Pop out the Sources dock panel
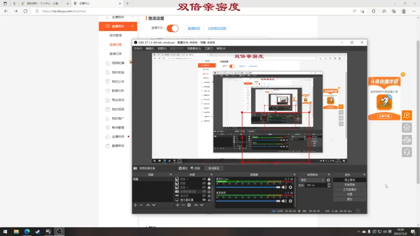The image size is (420, 236). pyautogui.click(x=212, y=175)
